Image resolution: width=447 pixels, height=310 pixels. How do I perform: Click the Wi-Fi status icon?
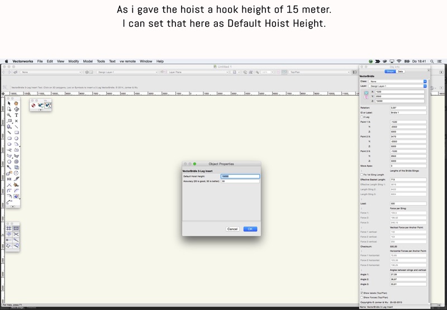[x=399, y=61]
